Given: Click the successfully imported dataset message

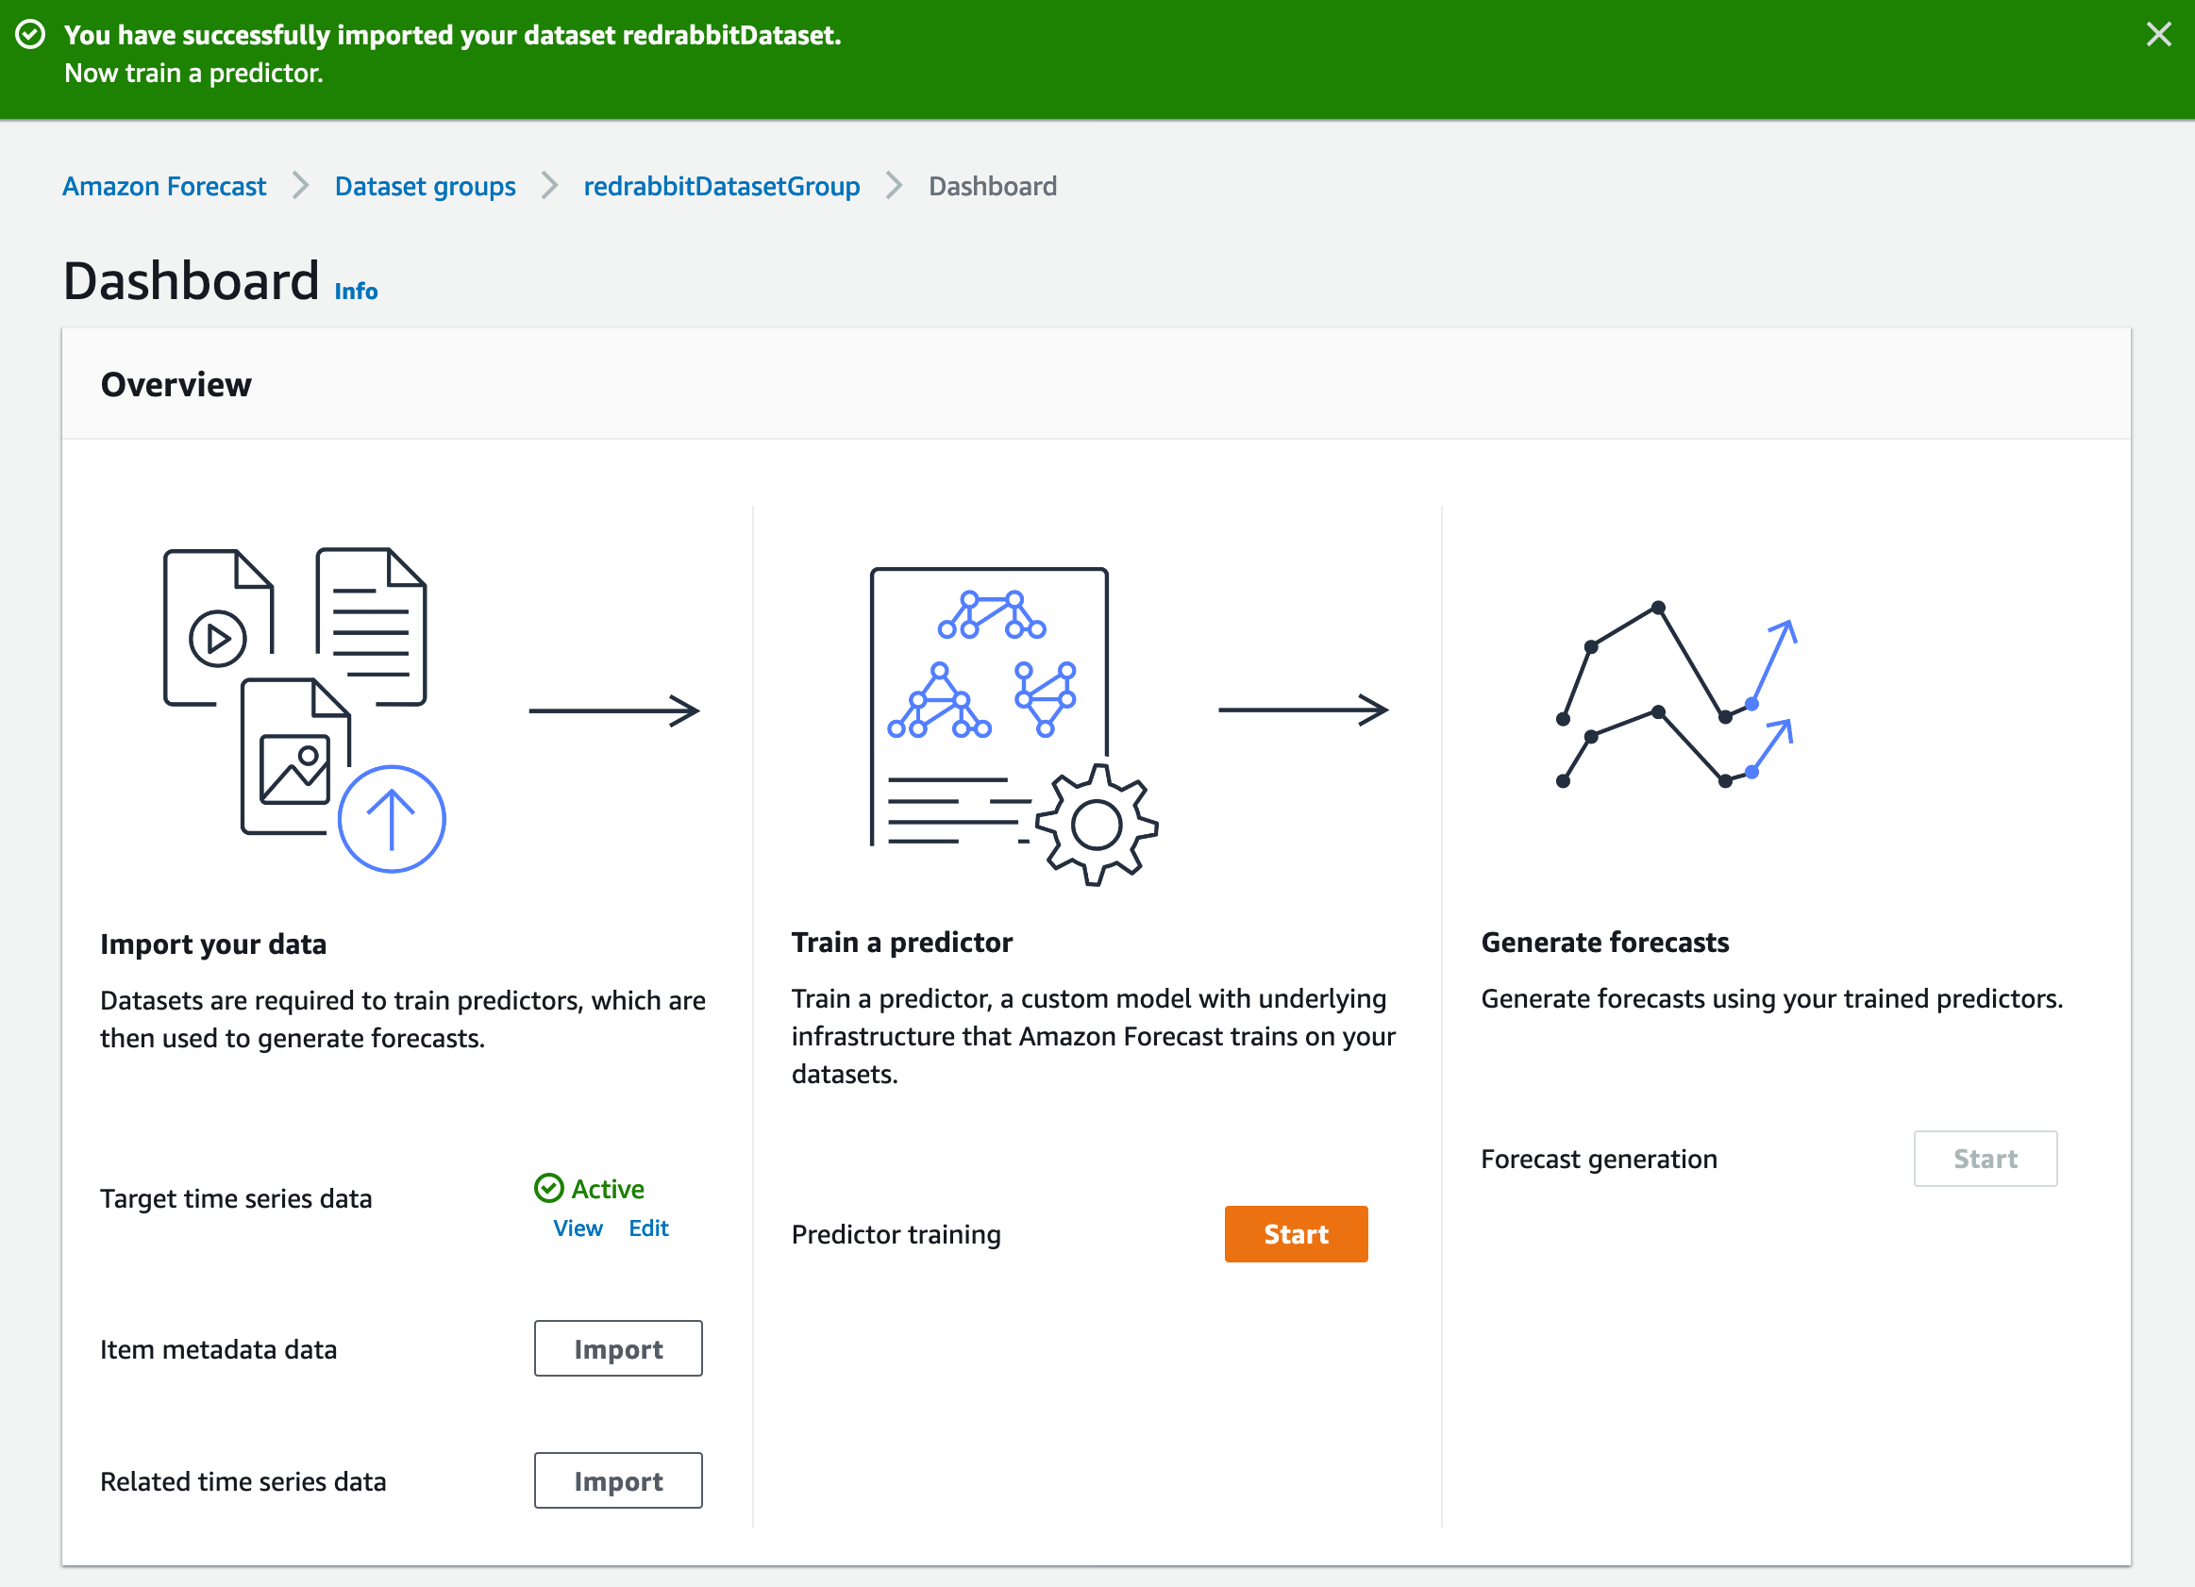Looking at the screenshot, I should point(453,35).
